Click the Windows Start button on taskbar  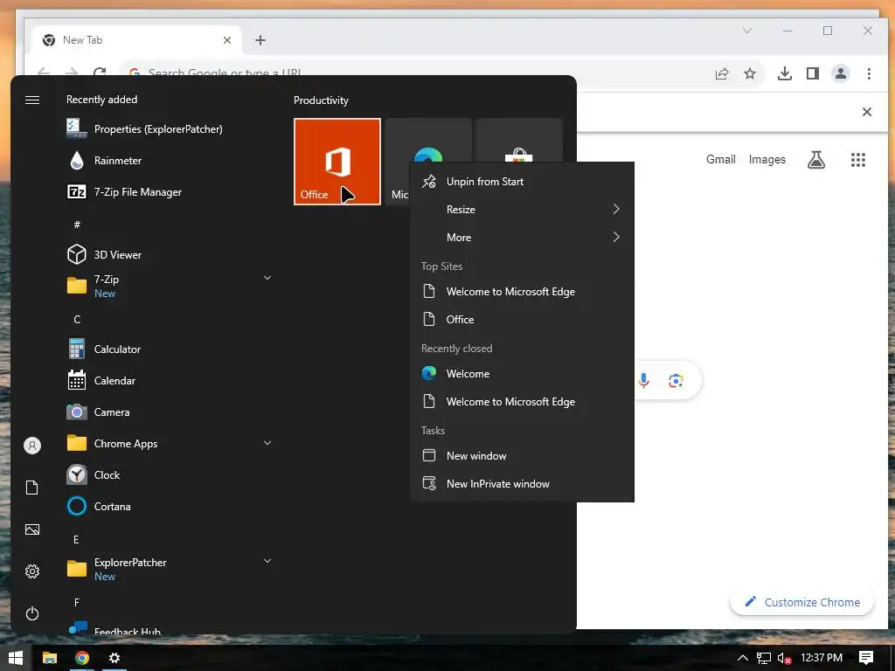click(x=16, y=658)
